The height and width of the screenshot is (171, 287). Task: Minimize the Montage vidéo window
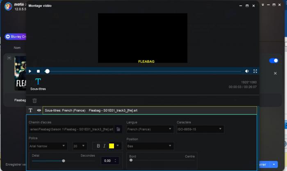(x=241, y=6)
